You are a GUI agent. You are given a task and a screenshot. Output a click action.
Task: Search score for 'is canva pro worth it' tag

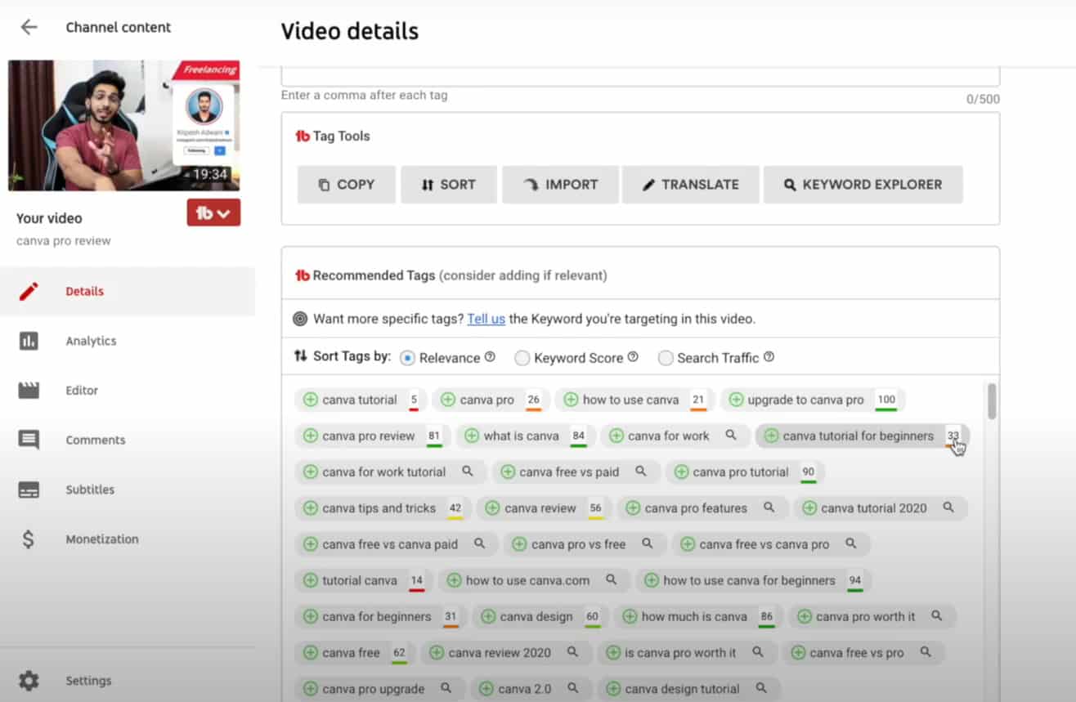(x=758, y=652)
